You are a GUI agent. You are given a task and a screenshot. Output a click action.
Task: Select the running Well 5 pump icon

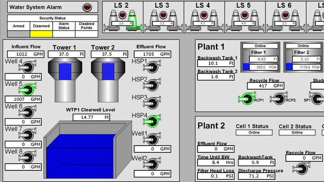click(27, 89)
